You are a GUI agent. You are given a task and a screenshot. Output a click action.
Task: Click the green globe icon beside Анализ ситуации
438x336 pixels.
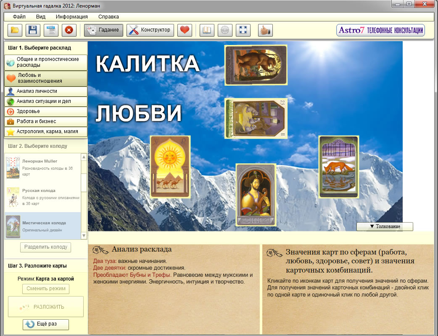point(11,102)
